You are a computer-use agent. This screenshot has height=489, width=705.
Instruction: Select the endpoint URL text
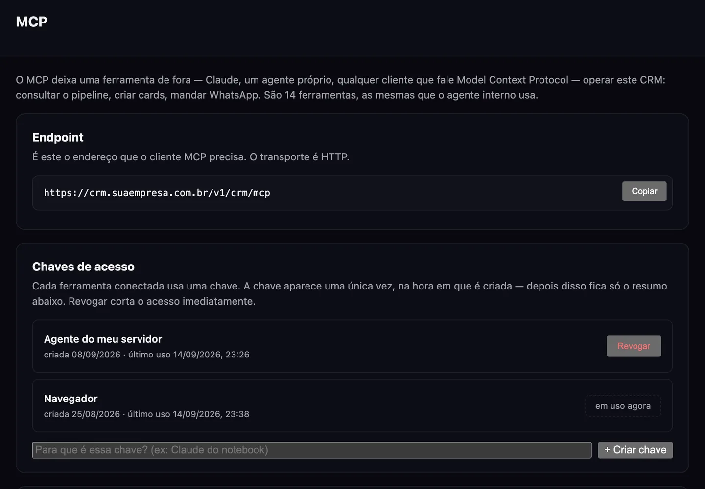(x=157, y=193)
